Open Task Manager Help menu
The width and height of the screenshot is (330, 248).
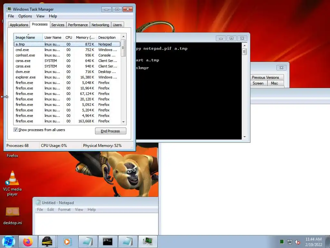point(53,16)
